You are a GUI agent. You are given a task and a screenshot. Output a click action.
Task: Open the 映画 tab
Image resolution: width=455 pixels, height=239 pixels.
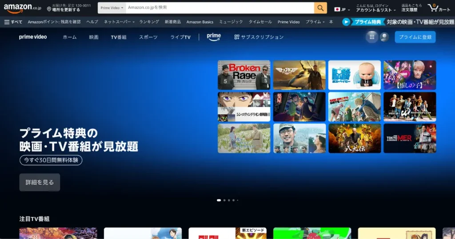click(x=94, y=37)
